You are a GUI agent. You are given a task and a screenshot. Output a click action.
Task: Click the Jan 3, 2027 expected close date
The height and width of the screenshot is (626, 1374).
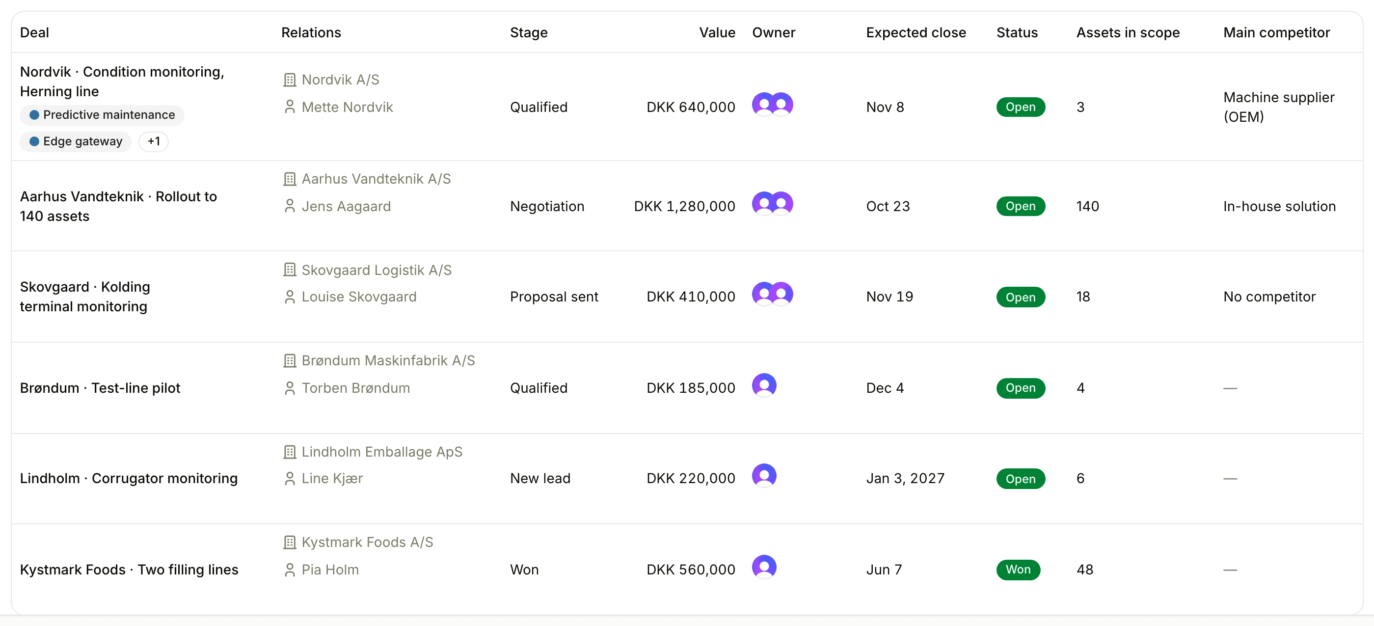click(905, 479)
